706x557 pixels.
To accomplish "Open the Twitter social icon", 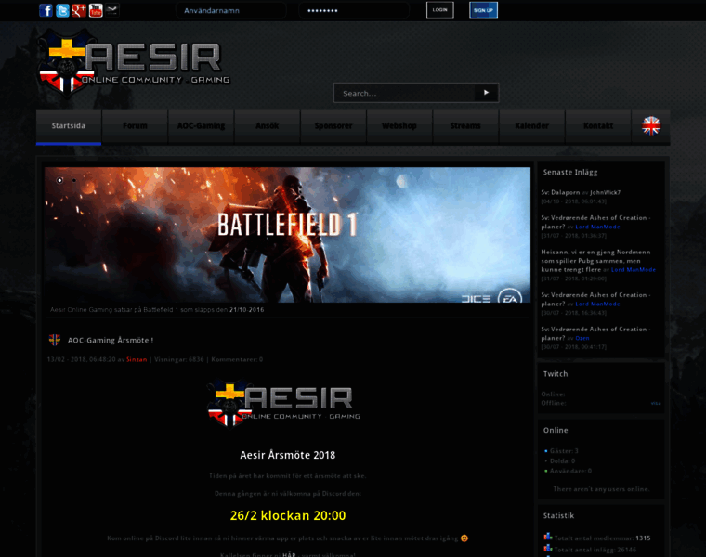I will tap(62, 10).
